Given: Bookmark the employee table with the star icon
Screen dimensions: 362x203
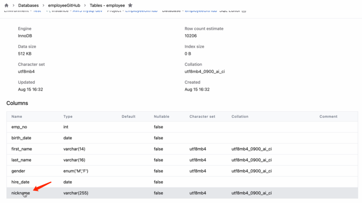Looking at the screenshot, I should pyautogui.click(x=130, y=5).
